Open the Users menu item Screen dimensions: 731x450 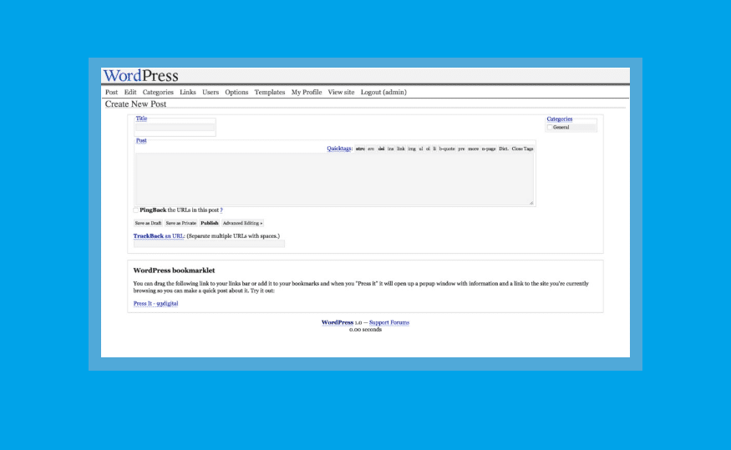point(211,92)
